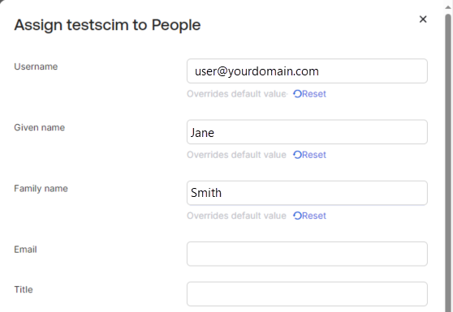Click the scrollbar up arrow at top right
The height and width of the screenshot is (312, 453).
coord(448,6)
